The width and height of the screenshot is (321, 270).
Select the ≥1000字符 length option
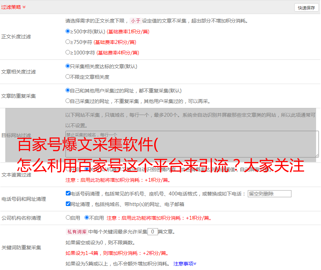[x=68, y=52]
